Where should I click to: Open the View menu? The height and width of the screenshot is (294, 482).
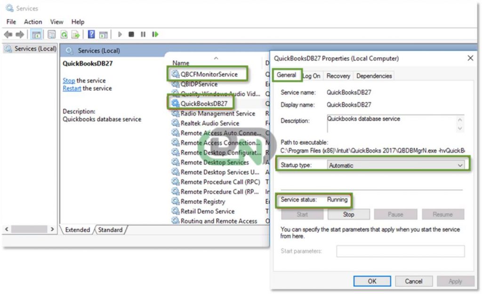point(56,22)
